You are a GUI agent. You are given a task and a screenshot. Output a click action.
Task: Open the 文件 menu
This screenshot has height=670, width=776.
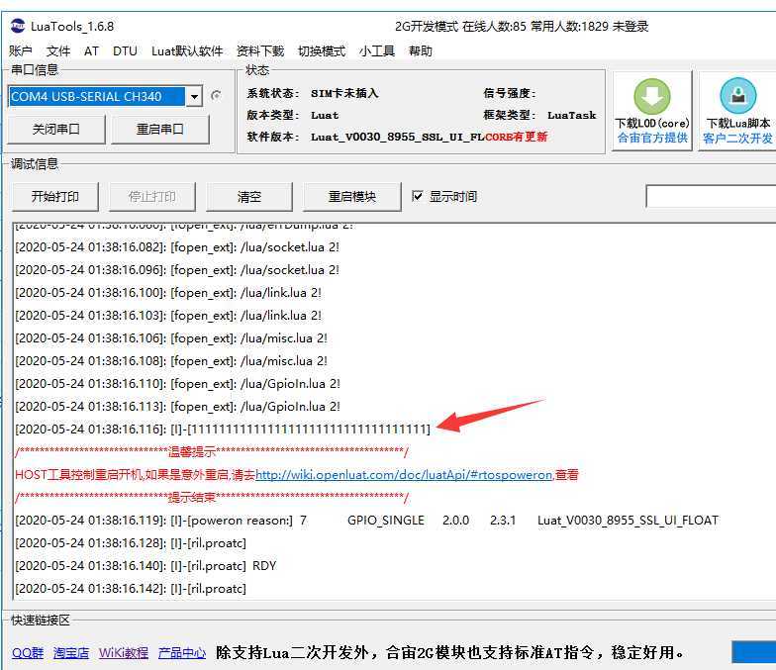click(57, 51)
